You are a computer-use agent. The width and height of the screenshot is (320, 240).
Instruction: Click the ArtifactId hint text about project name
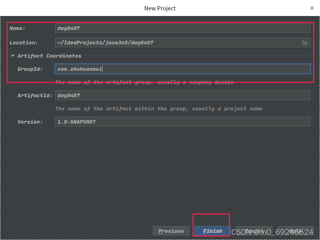(159, 108)
